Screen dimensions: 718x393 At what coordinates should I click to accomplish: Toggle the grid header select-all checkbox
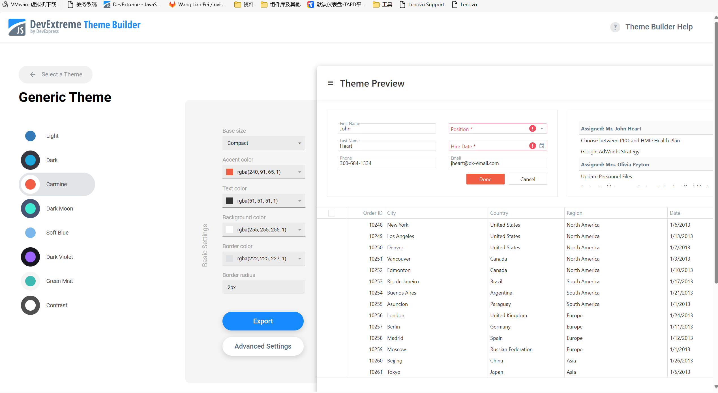point(331,213)
